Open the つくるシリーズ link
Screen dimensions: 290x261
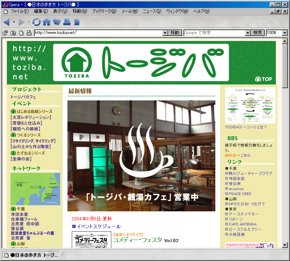(x=26, y=135)
